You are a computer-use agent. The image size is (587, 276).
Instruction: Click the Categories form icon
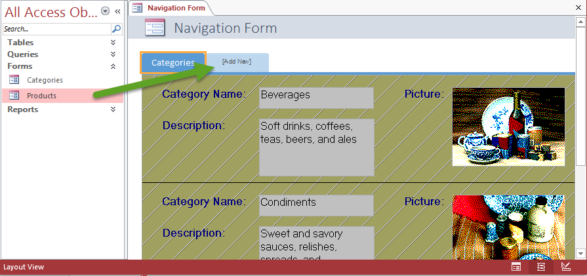click(x=14, y=80)
